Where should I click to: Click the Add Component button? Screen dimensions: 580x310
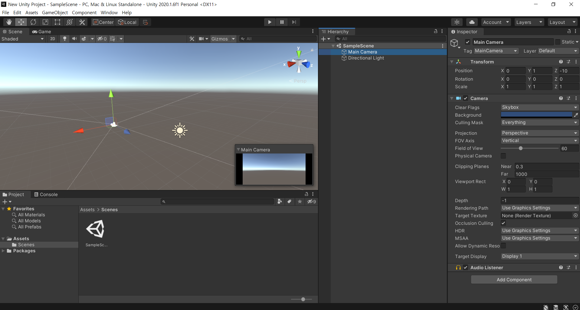(514, 279)
